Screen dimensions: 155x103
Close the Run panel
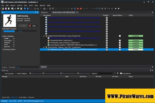[x=38, y=12]
